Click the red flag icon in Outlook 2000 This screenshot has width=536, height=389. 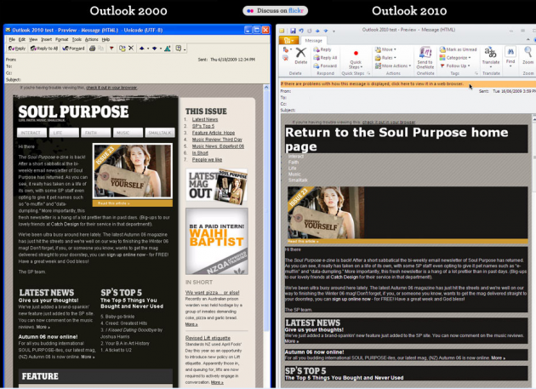111,49
